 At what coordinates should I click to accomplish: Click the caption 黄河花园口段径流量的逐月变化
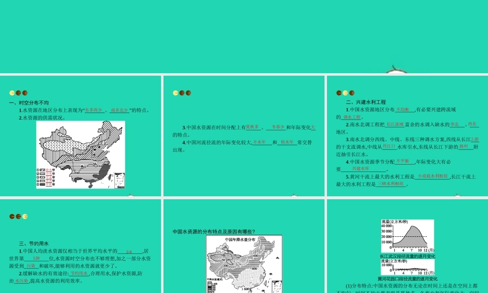pos(407,279)
